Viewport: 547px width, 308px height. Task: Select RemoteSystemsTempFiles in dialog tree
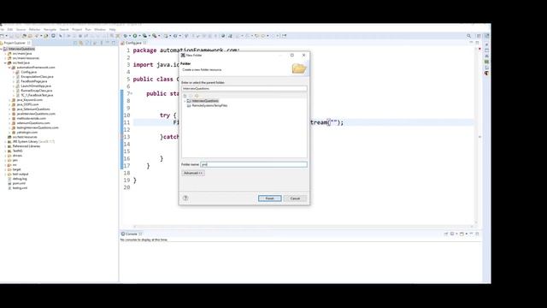(209, 105)
